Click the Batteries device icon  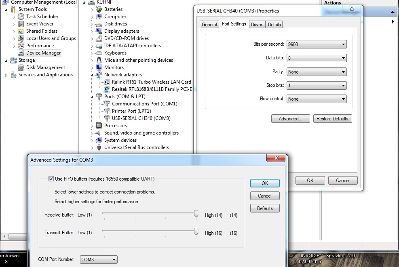point(99,9)
